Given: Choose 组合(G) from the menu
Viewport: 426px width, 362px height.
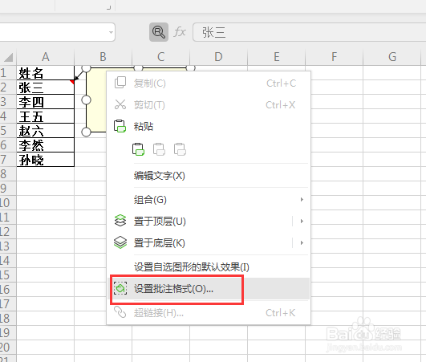Looking at the screenshot, I should coord(209,200).
